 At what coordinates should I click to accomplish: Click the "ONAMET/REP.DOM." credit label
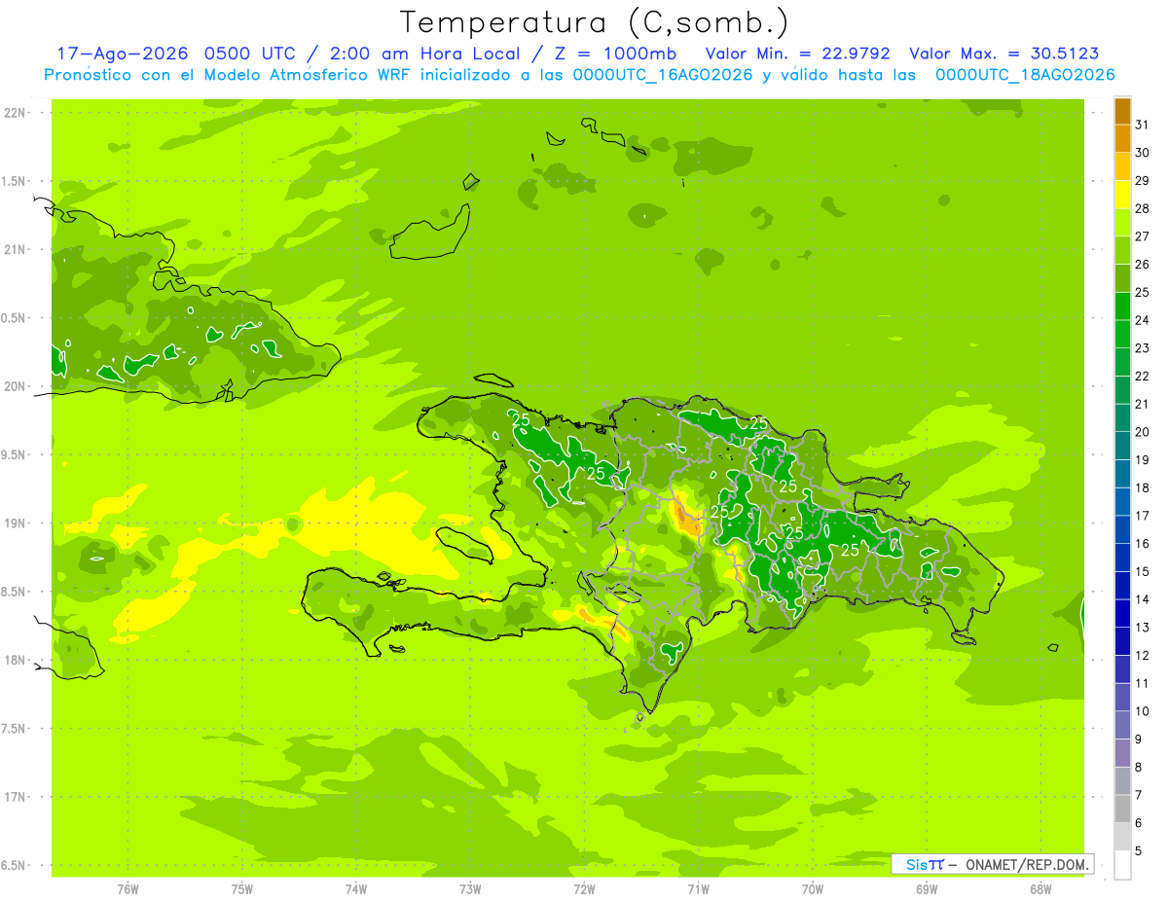point(1028,864)
